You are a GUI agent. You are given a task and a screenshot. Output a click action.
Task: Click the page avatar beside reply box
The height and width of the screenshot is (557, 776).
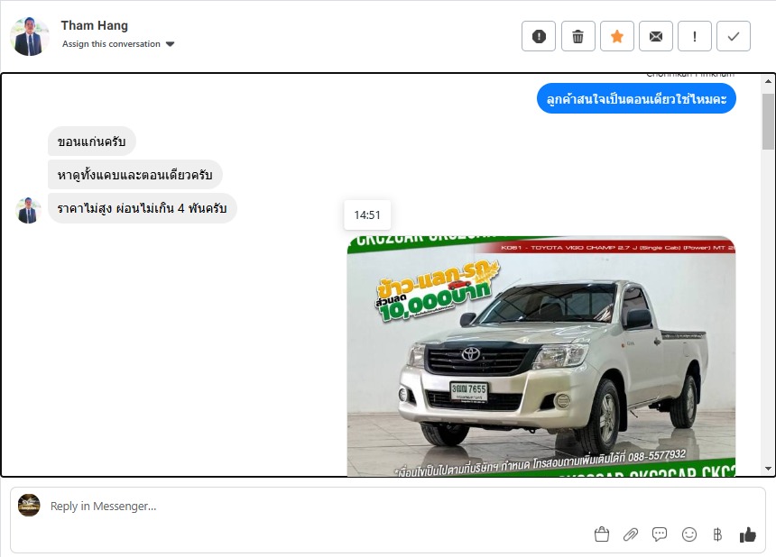coord(29,505)
